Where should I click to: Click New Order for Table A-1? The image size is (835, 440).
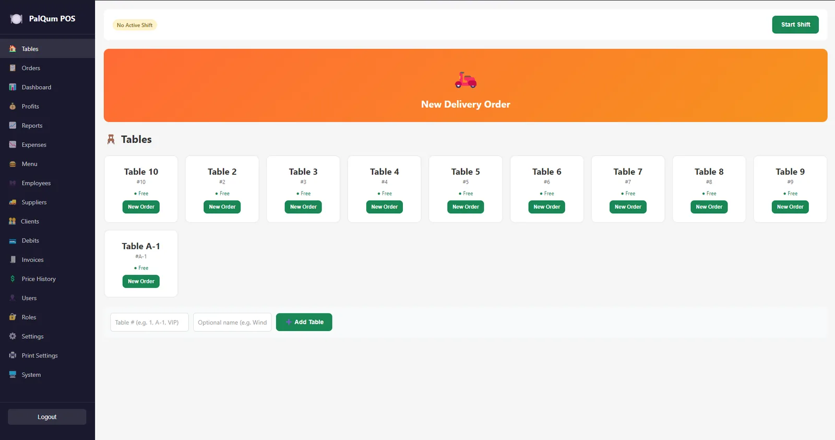pos(141,282)
